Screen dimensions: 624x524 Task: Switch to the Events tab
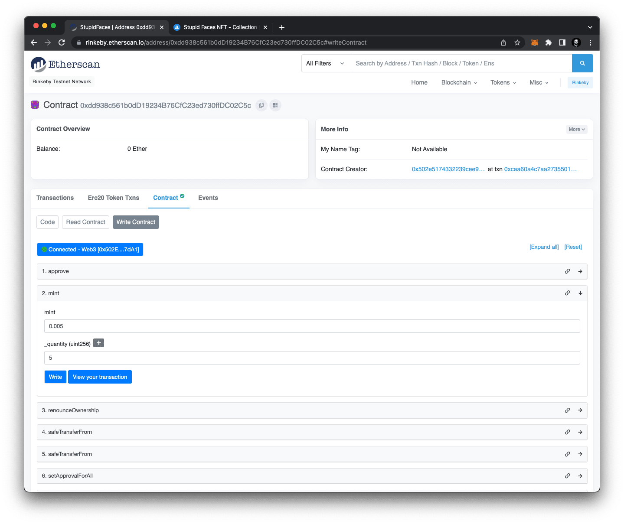(x=208, y=198)
